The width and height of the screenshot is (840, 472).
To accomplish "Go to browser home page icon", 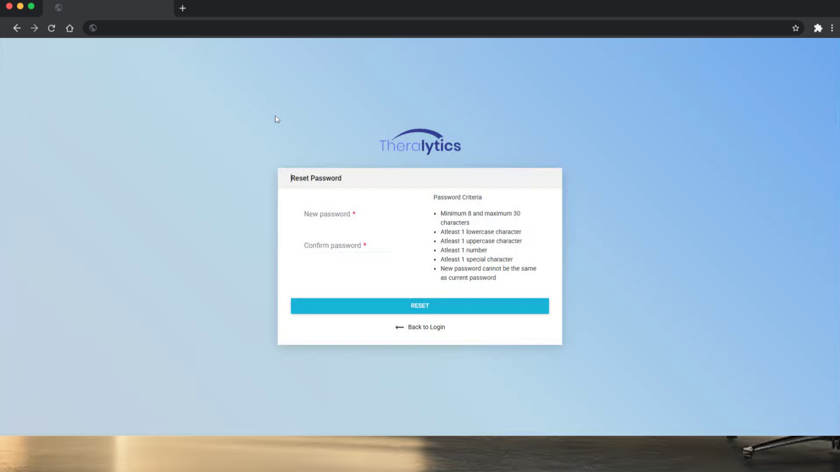I will coord(70,28).
